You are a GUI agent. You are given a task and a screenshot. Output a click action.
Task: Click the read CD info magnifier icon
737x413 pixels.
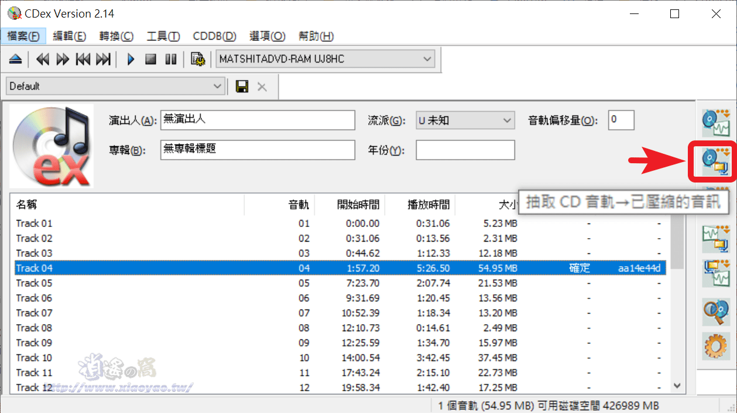[x=715, y=312]
